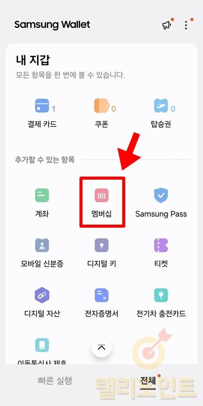Tap the 모바일 신분증 mobile ID icon
Viewport: 203px width, 406px height.
[42, 245]
